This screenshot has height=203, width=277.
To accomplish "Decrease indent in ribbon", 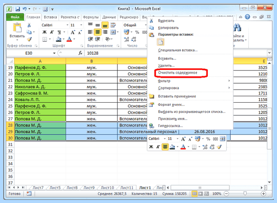I will [90, 39].
